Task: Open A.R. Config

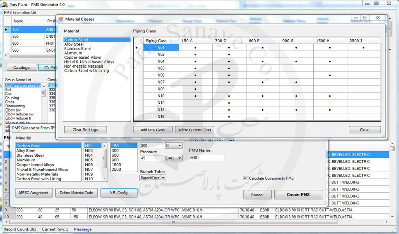Action: pyautogui.click(x=118, y=193)
